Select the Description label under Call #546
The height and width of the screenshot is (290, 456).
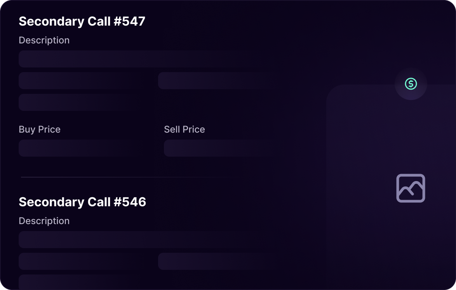click(44, 221)
